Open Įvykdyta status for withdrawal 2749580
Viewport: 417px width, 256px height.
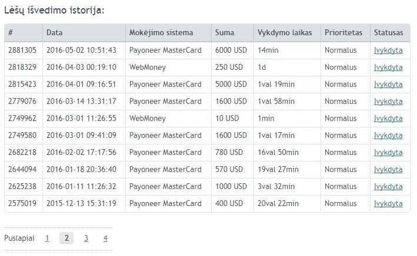388,136
